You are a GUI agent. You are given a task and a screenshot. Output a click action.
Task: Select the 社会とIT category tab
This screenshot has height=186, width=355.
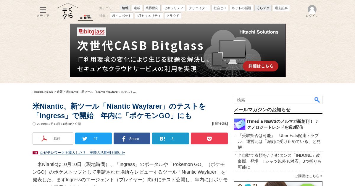click(x=220, y=8)
